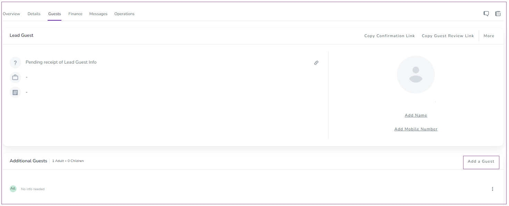This screenshot has height=206, width=509.
Task: Click the green Ad. guest badge
Action: click(13, 189)
